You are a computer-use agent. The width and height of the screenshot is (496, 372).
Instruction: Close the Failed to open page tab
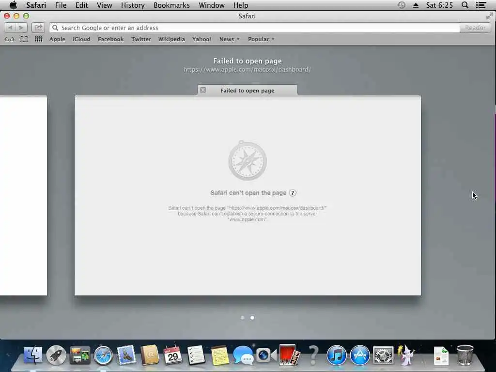(203, 90)
